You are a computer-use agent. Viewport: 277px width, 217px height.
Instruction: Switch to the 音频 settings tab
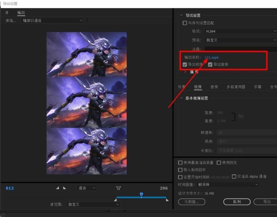point(214,87)
